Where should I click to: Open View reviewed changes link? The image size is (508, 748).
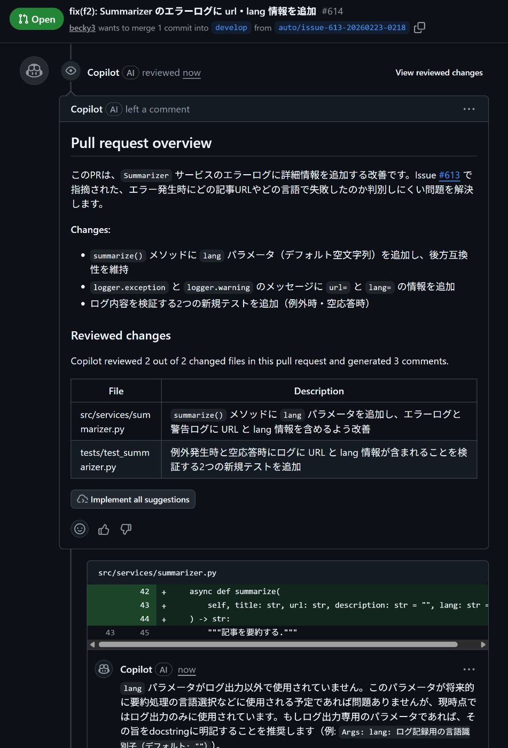coord(439,73)
